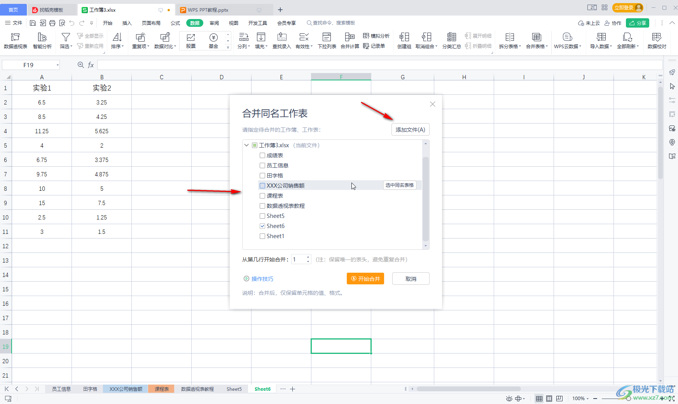The width and height of the screenshot is (678, 404).
Task: Collapse the 工作簿3.xlsx tree node
Action: coord(246,145)
